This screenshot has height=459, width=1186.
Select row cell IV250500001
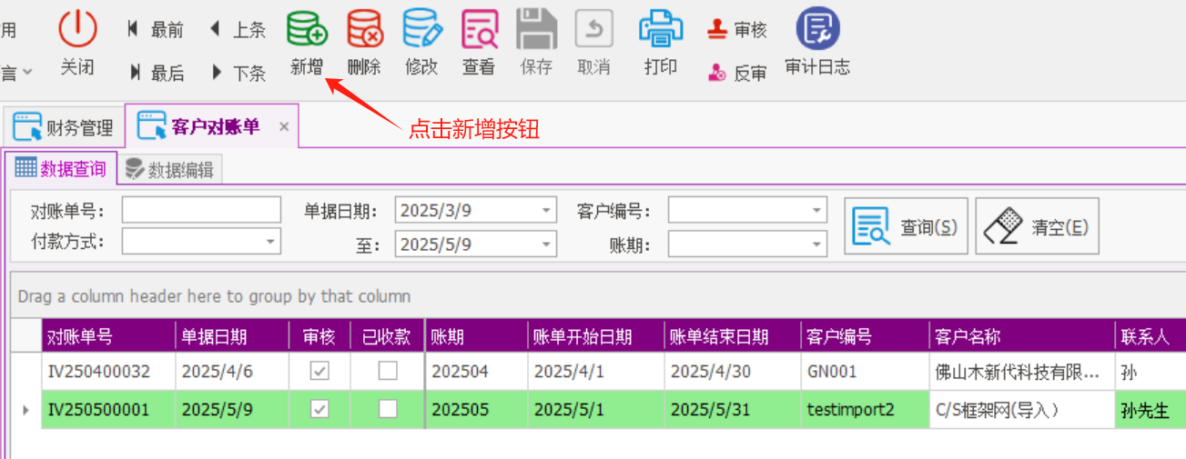(108, 410)
